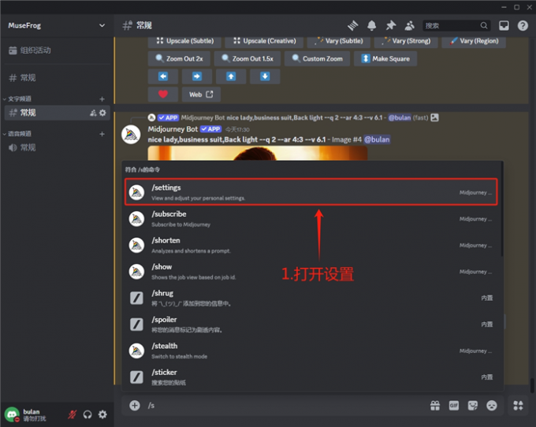Toggle the muted microphone icon
This screenshot has height=427, width=536.
(73, 414)
